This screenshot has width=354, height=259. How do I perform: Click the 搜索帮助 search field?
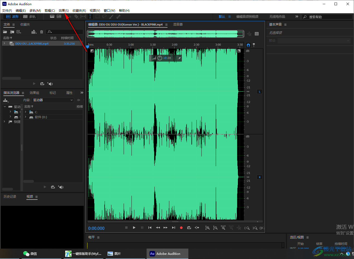[x=327, y=17]
